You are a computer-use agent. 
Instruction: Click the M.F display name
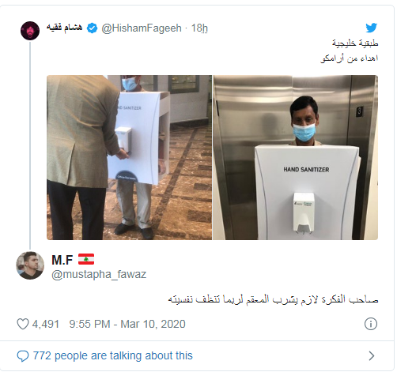(62, 260)
